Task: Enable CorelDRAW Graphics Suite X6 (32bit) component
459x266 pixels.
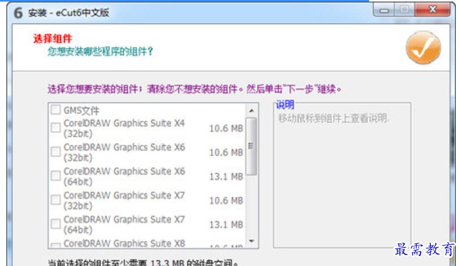Action: click(x=56, y=151)
